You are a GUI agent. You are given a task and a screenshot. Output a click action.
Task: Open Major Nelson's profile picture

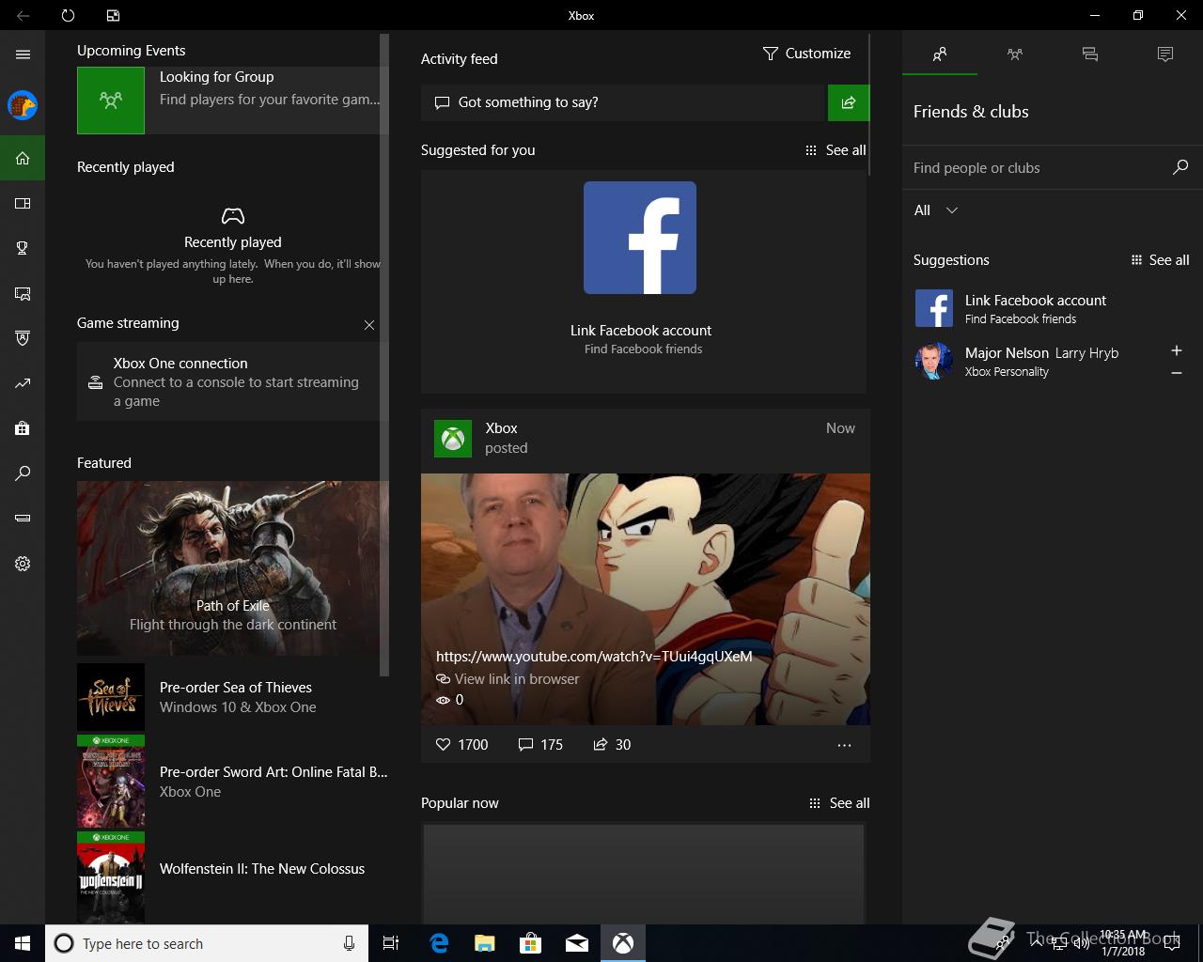click(934, 361)
